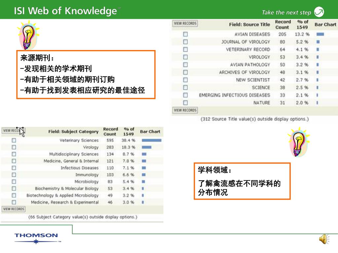This screenshot has height=253, width=338.
Task: Click the bottom VIEW RECORDS button in Source Title table
Action: (x=185, y=110)
